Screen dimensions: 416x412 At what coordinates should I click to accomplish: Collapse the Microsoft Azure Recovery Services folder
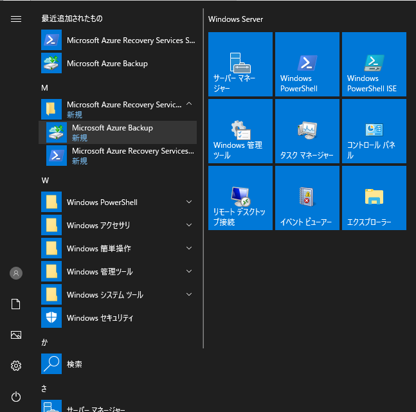click(119, 109)
